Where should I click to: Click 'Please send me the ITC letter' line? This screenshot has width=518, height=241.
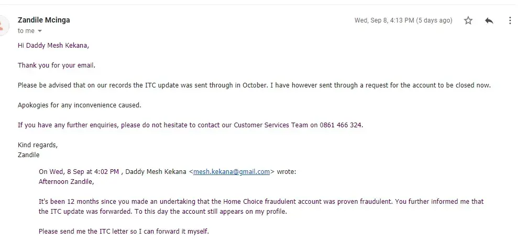[x=124, y=231]
